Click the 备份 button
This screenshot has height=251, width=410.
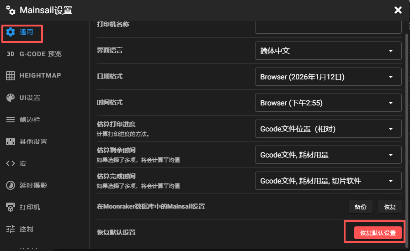360,207
